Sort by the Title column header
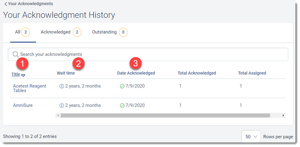 (16, 74)
